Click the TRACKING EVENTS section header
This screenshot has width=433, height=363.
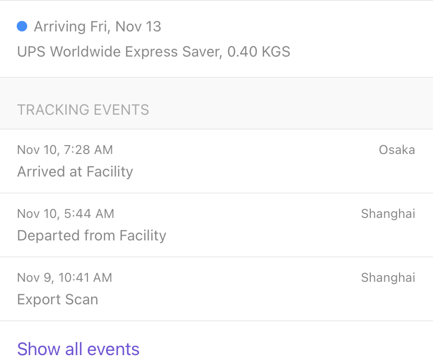83,110
